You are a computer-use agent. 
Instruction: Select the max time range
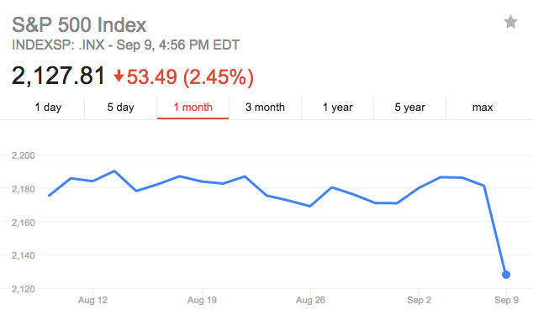pyautogui.click(x=483, y=108)
